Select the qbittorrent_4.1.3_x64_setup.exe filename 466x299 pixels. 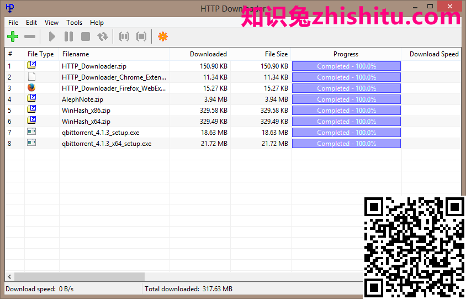(107, 144)
